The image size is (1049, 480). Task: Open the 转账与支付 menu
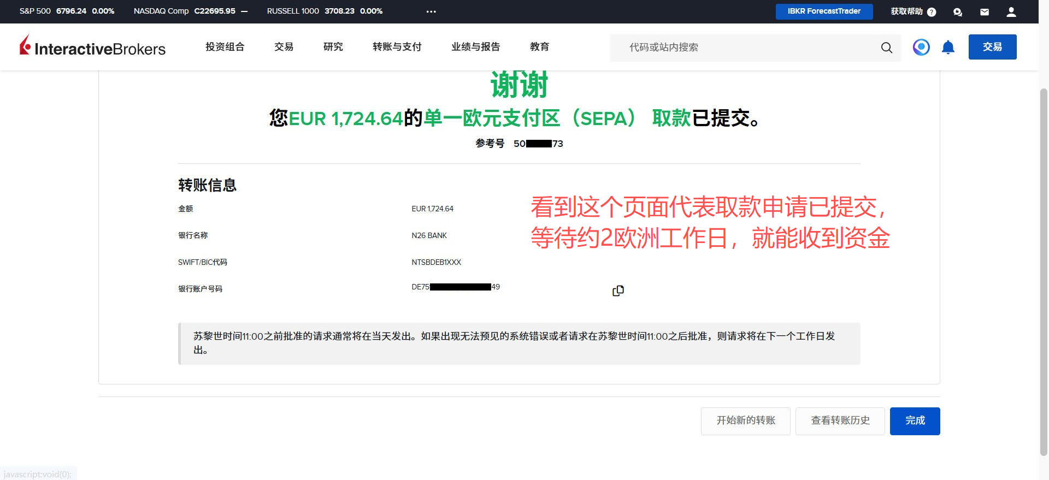pos(397,47)
